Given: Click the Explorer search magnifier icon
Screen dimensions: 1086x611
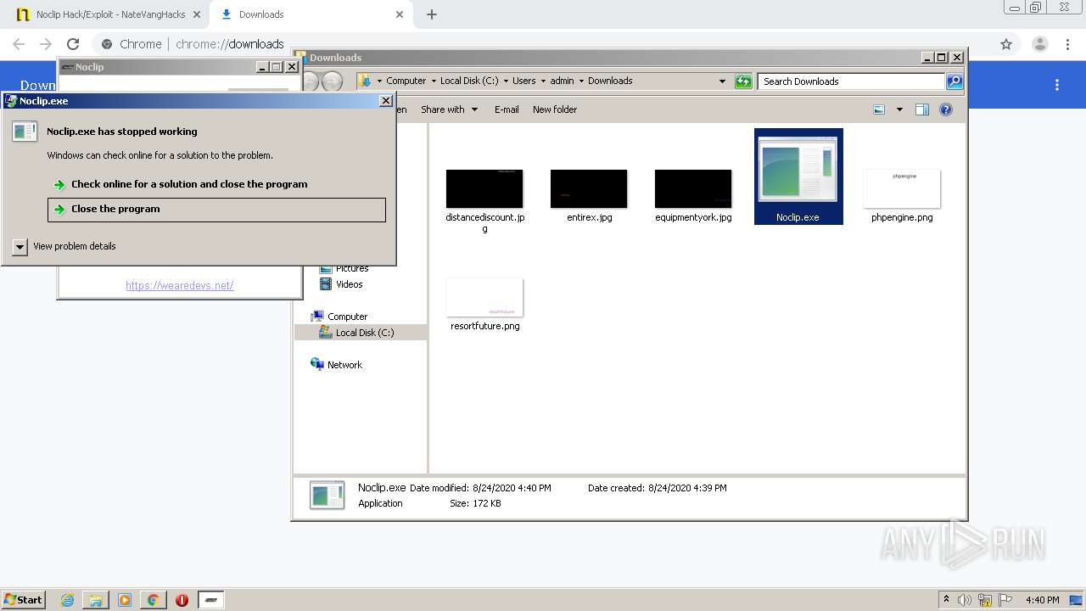Looking at the screenshot, I should (x=954, y=81).
